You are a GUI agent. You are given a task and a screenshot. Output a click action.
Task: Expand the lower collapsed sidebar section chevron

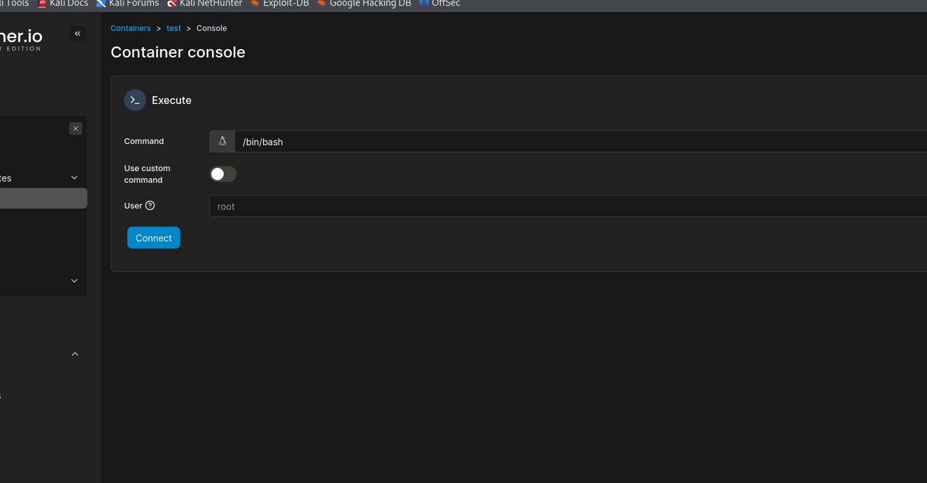[74, 281]
